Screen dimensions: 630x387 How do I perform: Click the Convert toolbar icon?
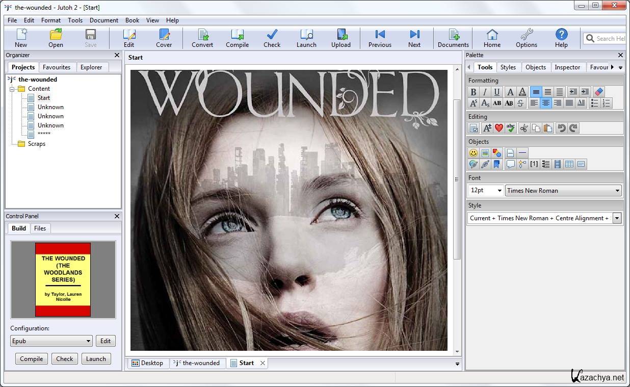(x=202, y=38)
